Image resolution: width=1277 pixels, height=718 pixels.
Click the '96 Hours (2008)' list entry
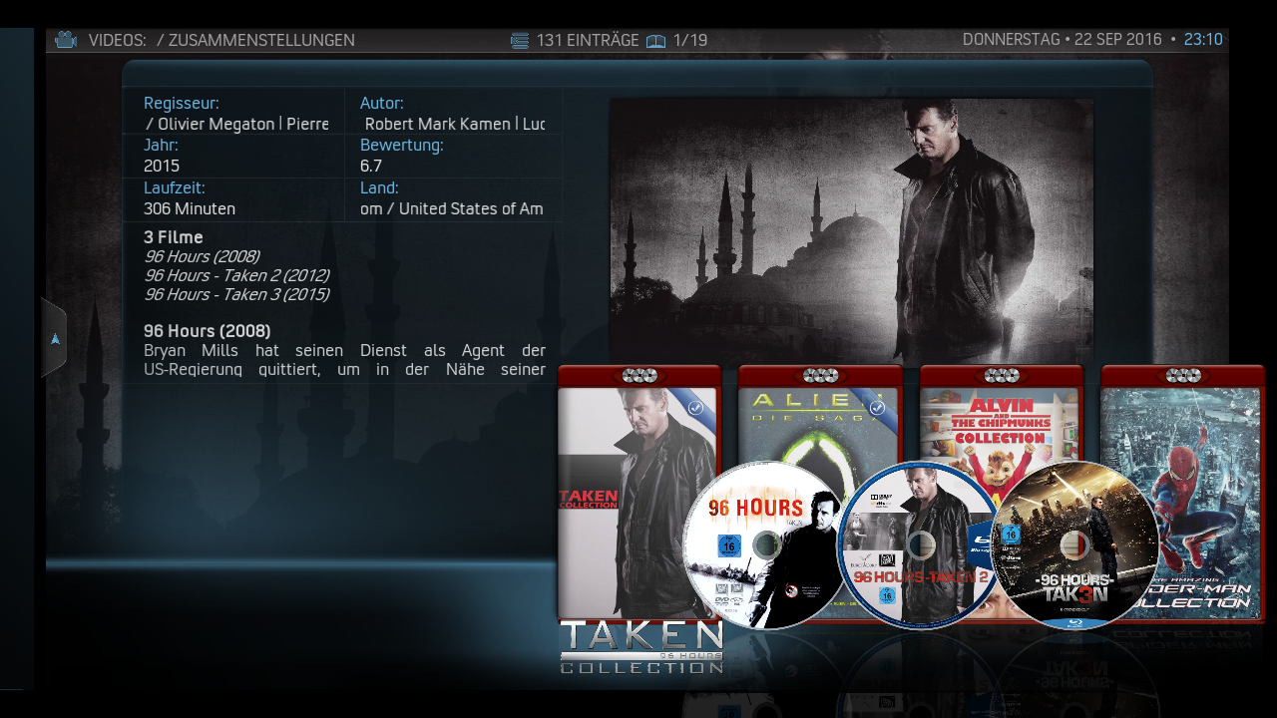click(x=202, y=256)
